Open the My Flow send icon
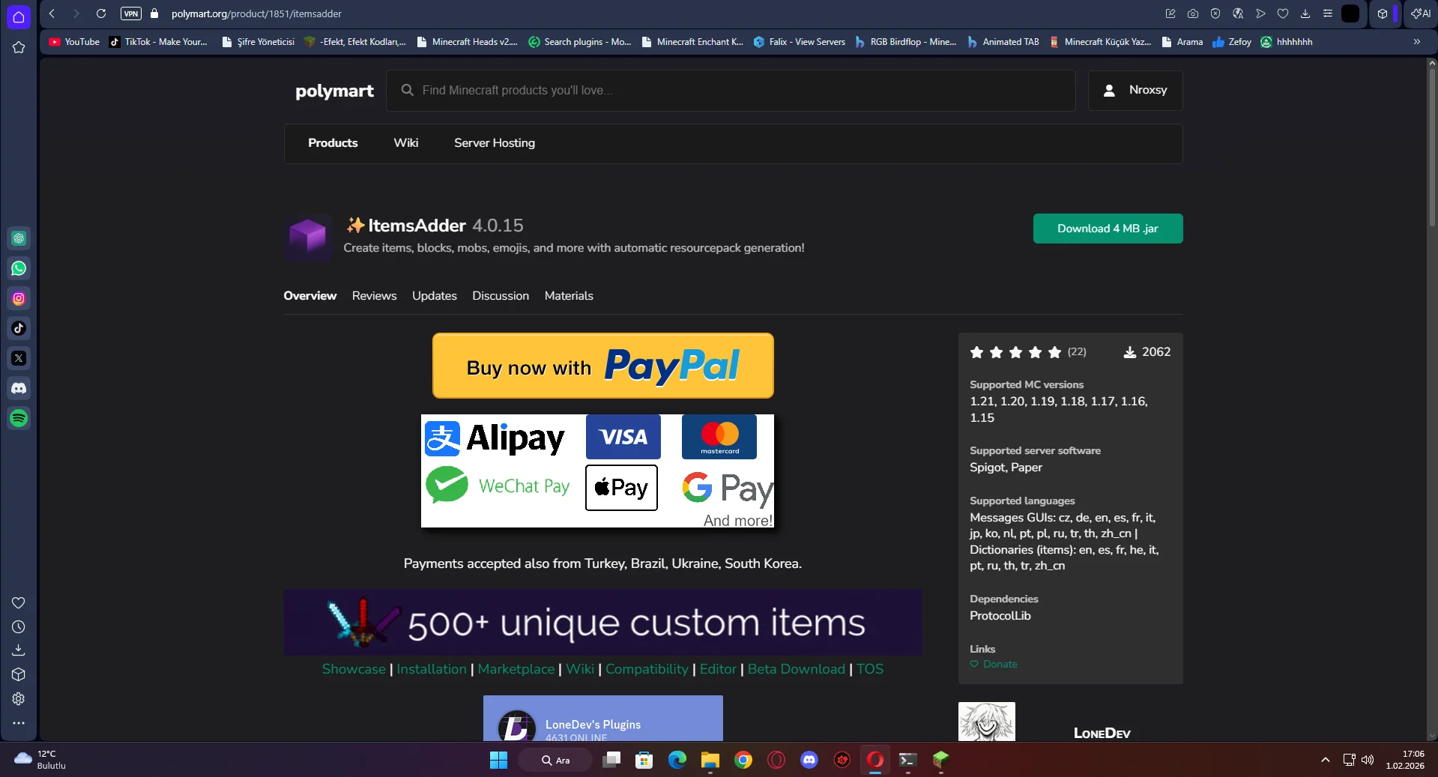The height and width of the screenshot is (777, 1438). pyautogui.click(x=1260, y=13)
